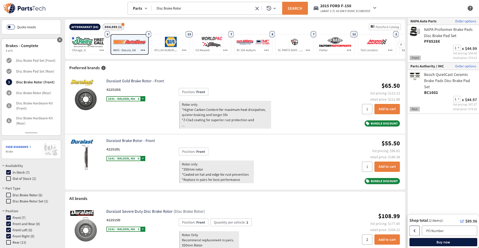Open search history dropdown
The width and height of the screenshot is (479, 248).
[x=271, y=8]
